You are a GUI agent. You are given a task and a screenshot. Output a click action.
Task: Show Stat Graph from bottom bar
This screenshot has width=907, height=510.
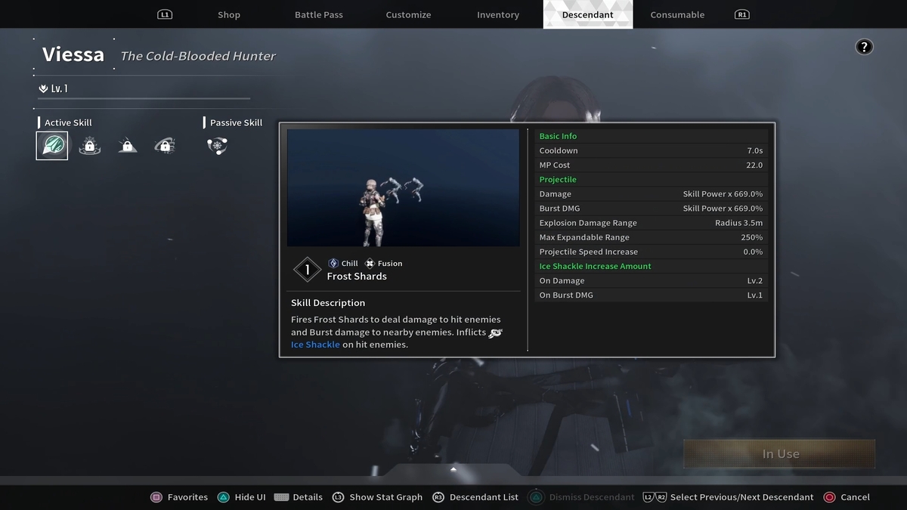click(377, 497)
